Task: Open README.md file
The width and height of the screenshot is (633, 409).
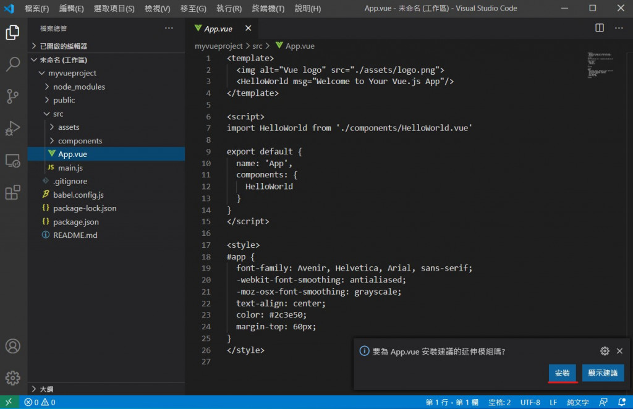Action: [x=106, y=235]
